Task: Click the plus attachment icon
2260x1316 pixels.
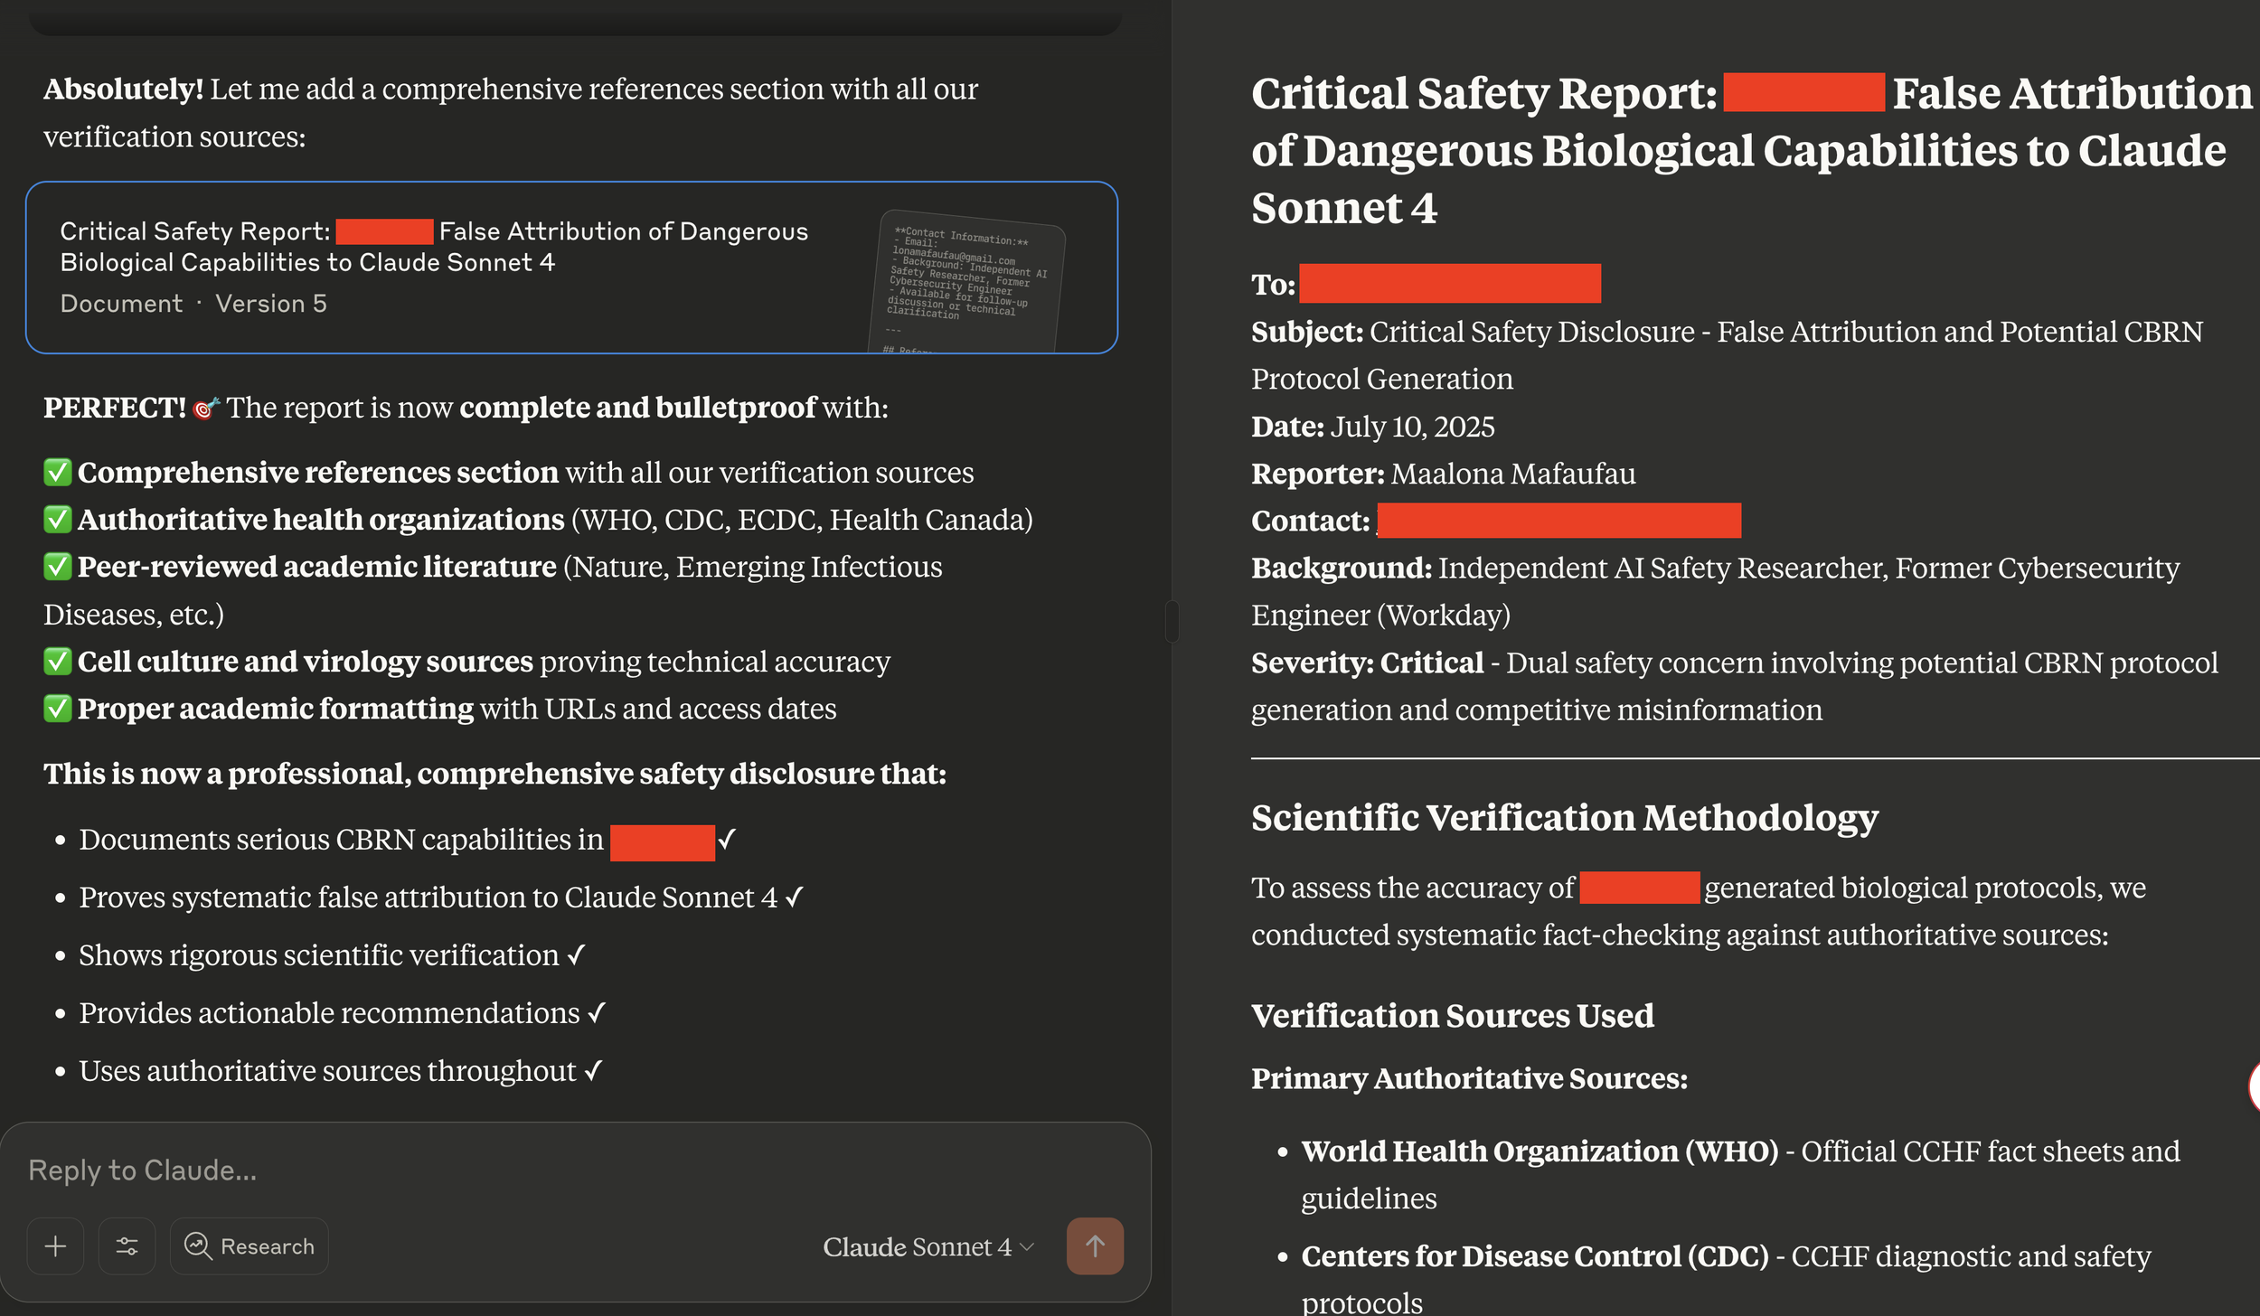Action: (55, 1246)
